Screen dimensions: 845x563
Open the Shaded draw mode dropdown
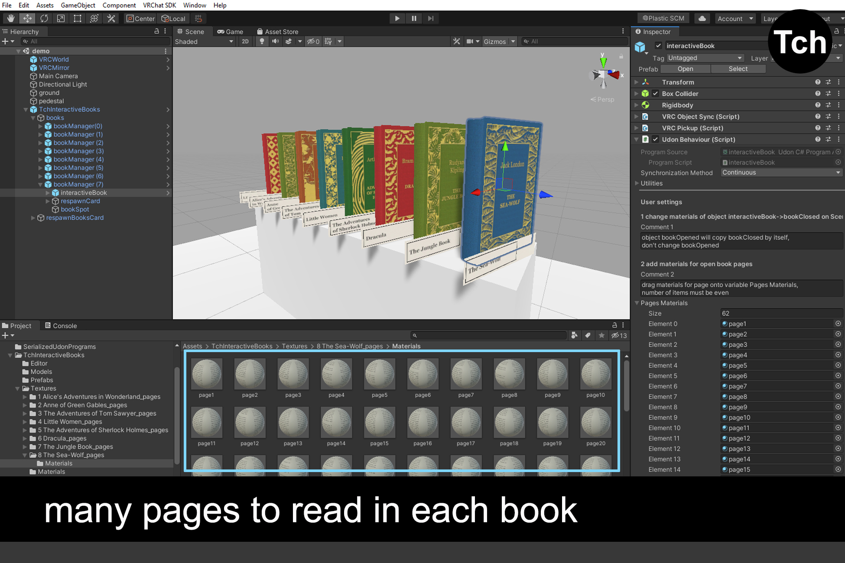pos(204,41)
